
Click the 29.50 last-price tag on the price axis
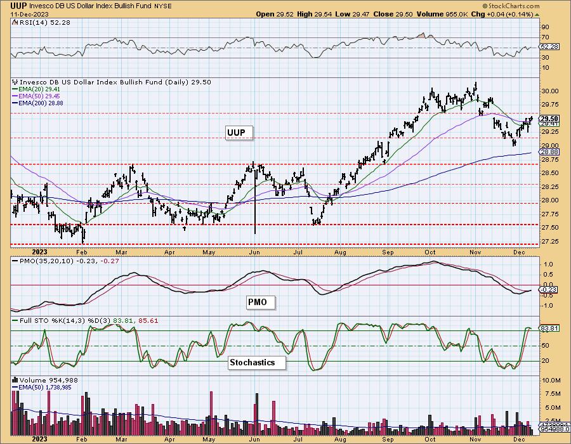pos(549,119)
